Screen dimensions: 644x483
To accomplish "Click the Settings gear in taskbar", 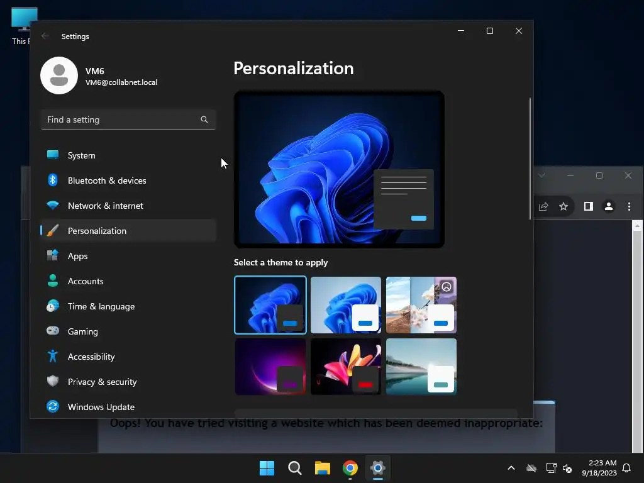I will (378, 468).
